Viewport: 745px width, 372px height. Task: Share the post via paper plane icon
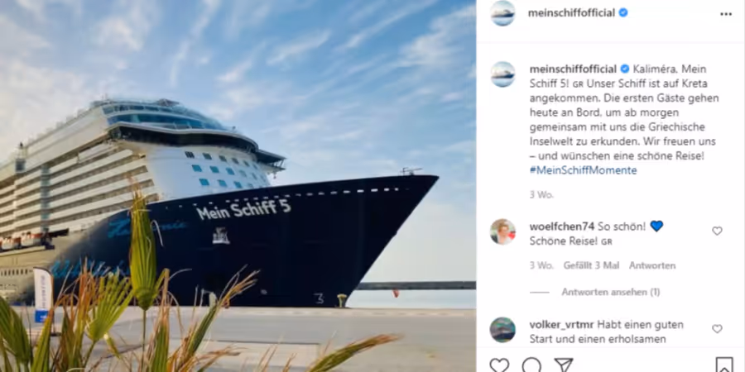(564, 365)
